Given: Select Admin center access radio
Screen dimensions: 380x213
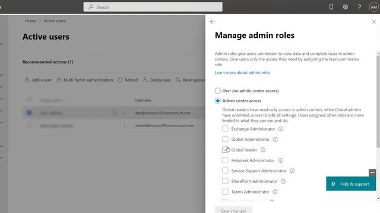Looking at the screenshot, I should pyautogui.click(x=218, y=101).
